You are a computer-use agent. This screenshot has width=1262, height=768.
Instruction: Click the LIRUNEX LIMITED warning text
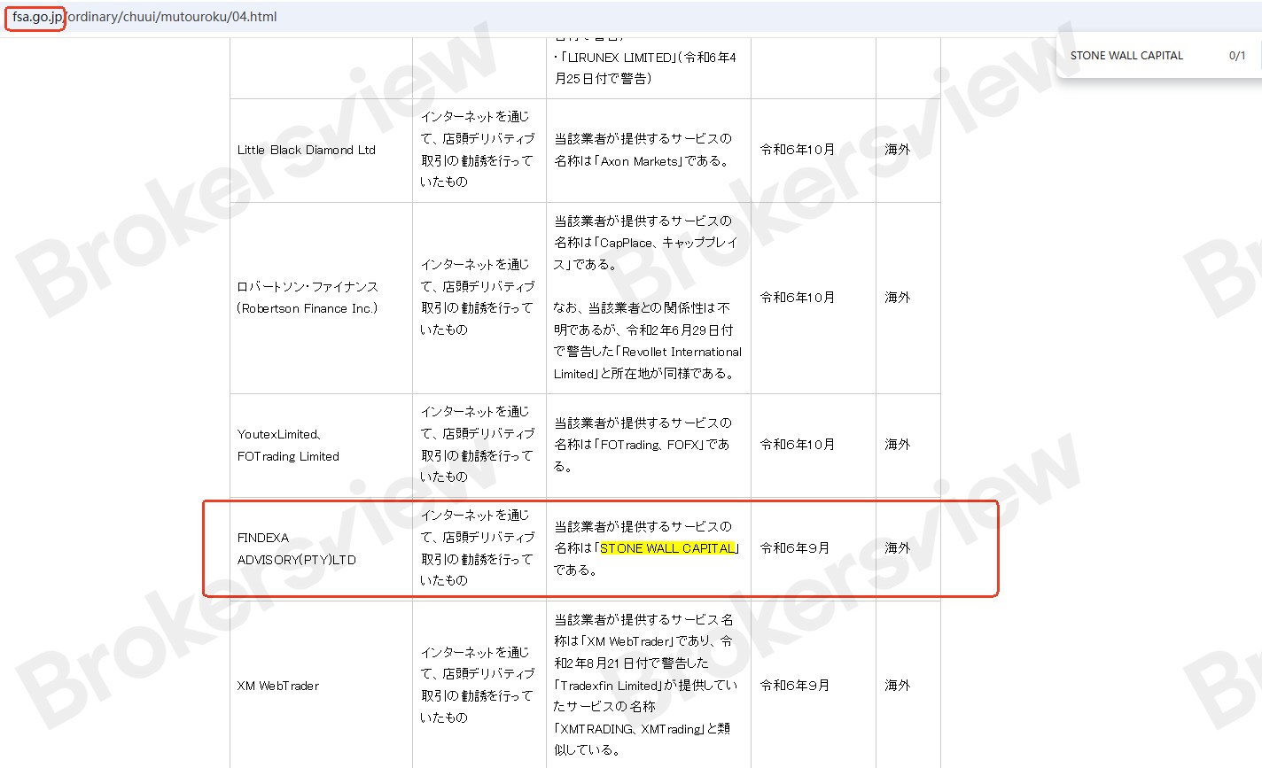click(x=645, y=68)
